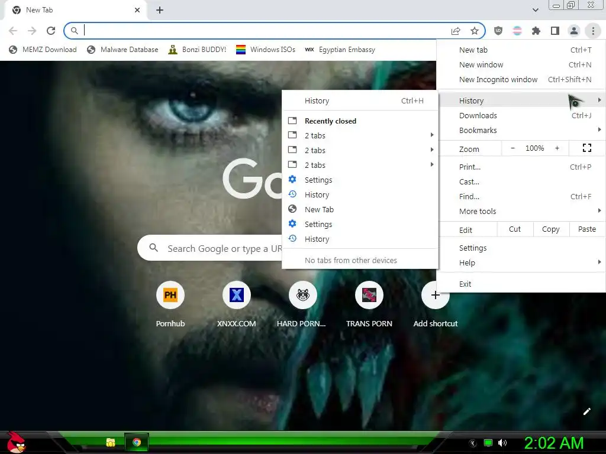Open Bonzi BUDDY! bookmark

(197, 50)
